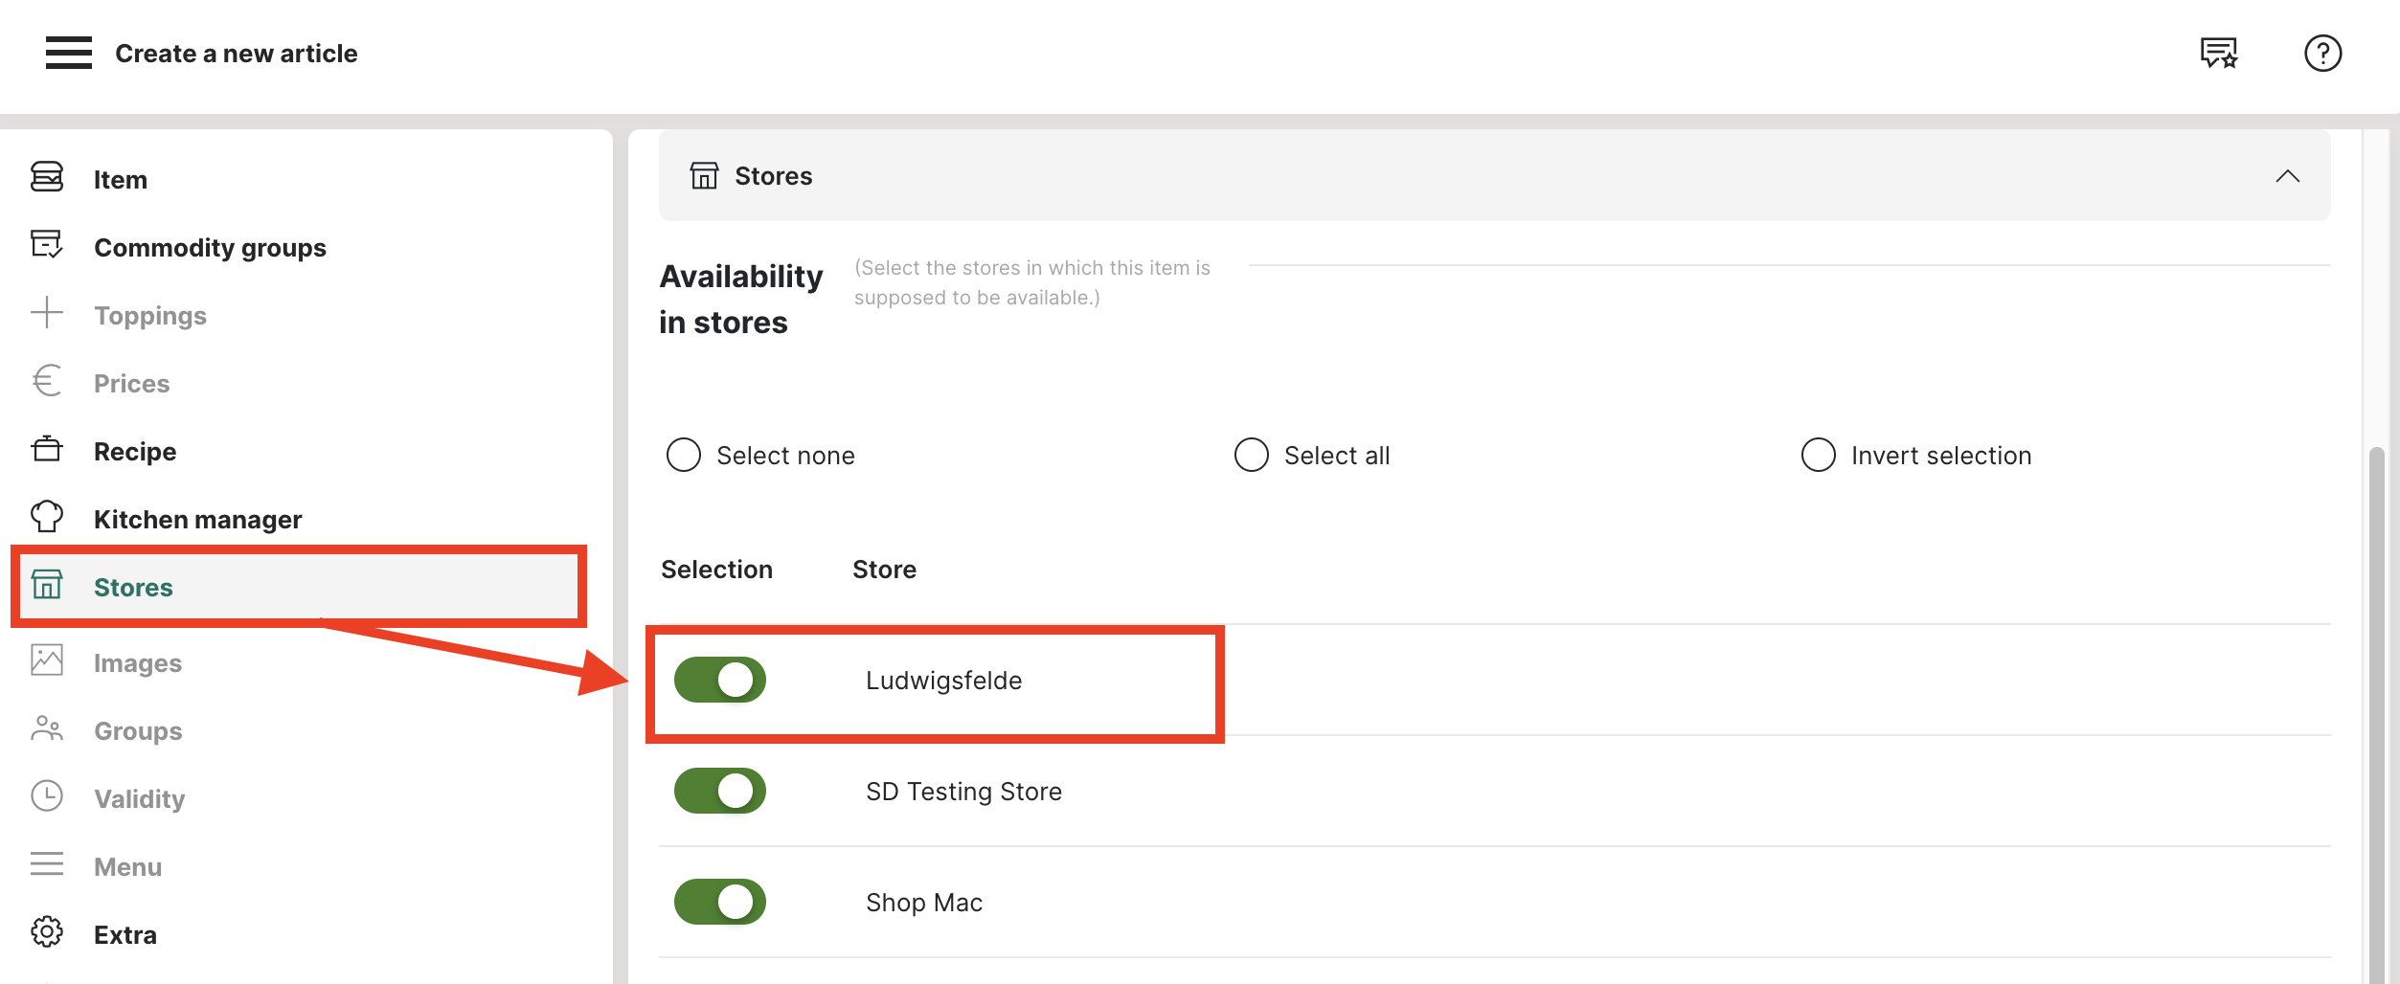Click the Recipe pot icon
Viewport: 2400px width, 984px height.
(x=47, y=449)
